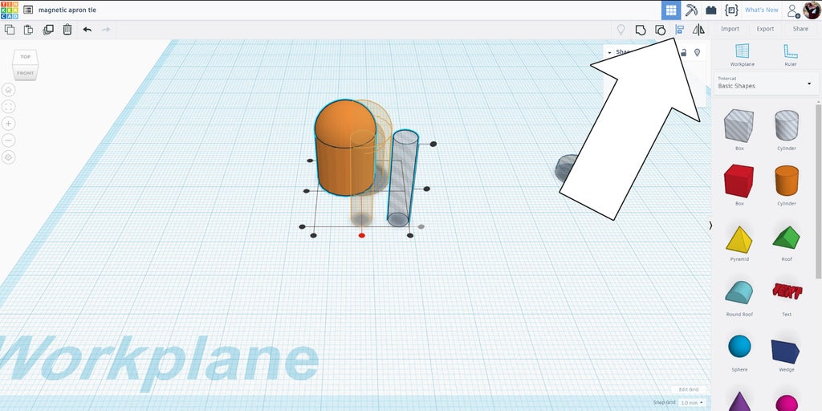Open the What's New link
This screenshot has width=822, height=411.
[x=761, y=10]
